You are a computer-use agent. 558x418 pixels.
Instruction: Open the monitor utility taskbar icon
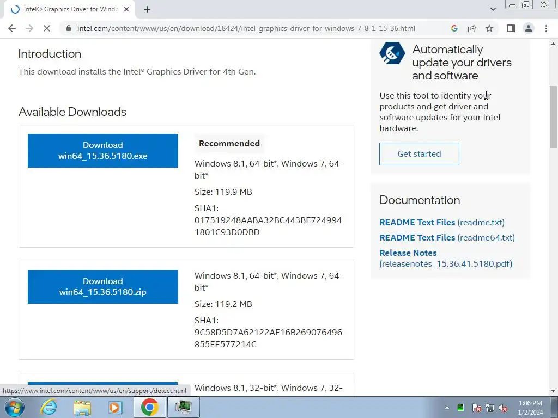(183, 407)
